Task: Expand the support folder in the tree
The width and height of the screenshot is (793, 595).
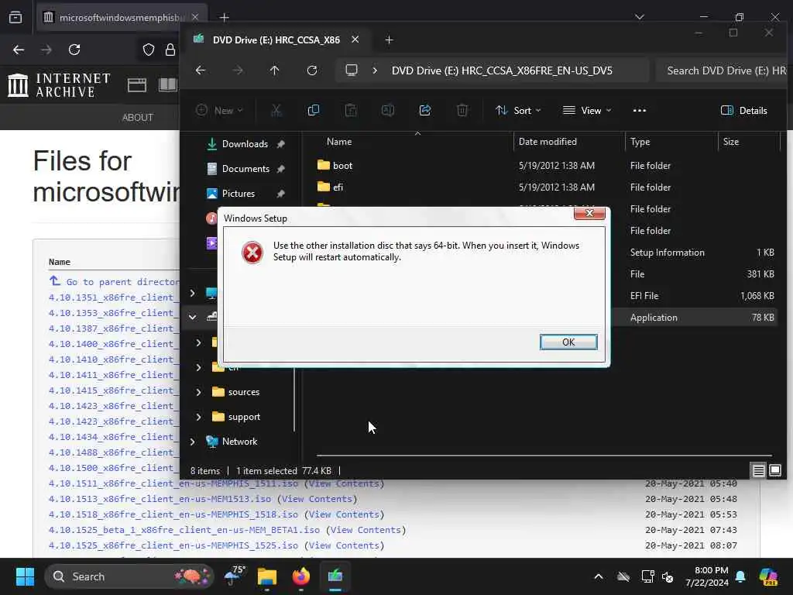Action: tap(198, 417)
